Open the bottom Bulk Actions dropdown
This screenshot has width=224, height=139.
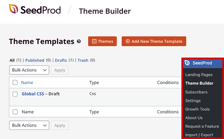[29, 125]
